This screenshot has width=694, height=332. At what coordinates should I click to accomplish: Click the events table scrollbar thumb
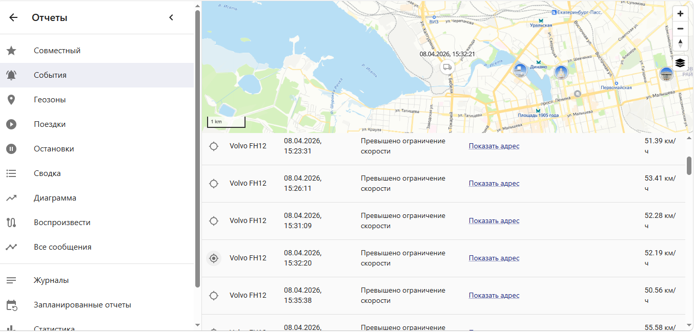point(689,165)
